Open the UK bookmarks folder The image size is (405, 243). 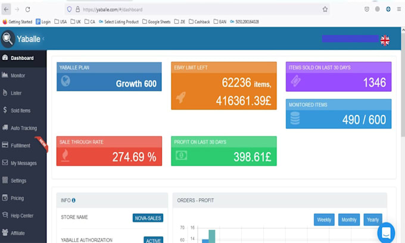(76, 22)
